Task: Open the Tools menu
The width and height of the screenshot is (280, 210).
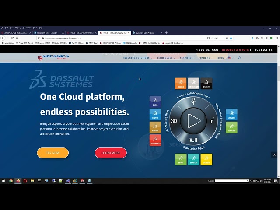Action: pos(35,28)
